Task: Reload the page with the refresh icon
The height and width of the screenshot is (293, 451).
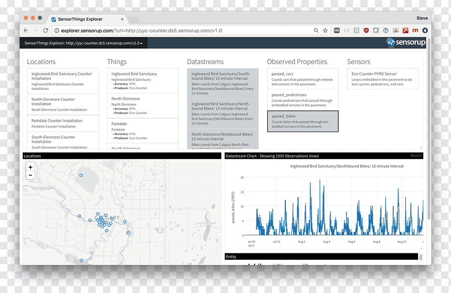Action: pos(46,30)
